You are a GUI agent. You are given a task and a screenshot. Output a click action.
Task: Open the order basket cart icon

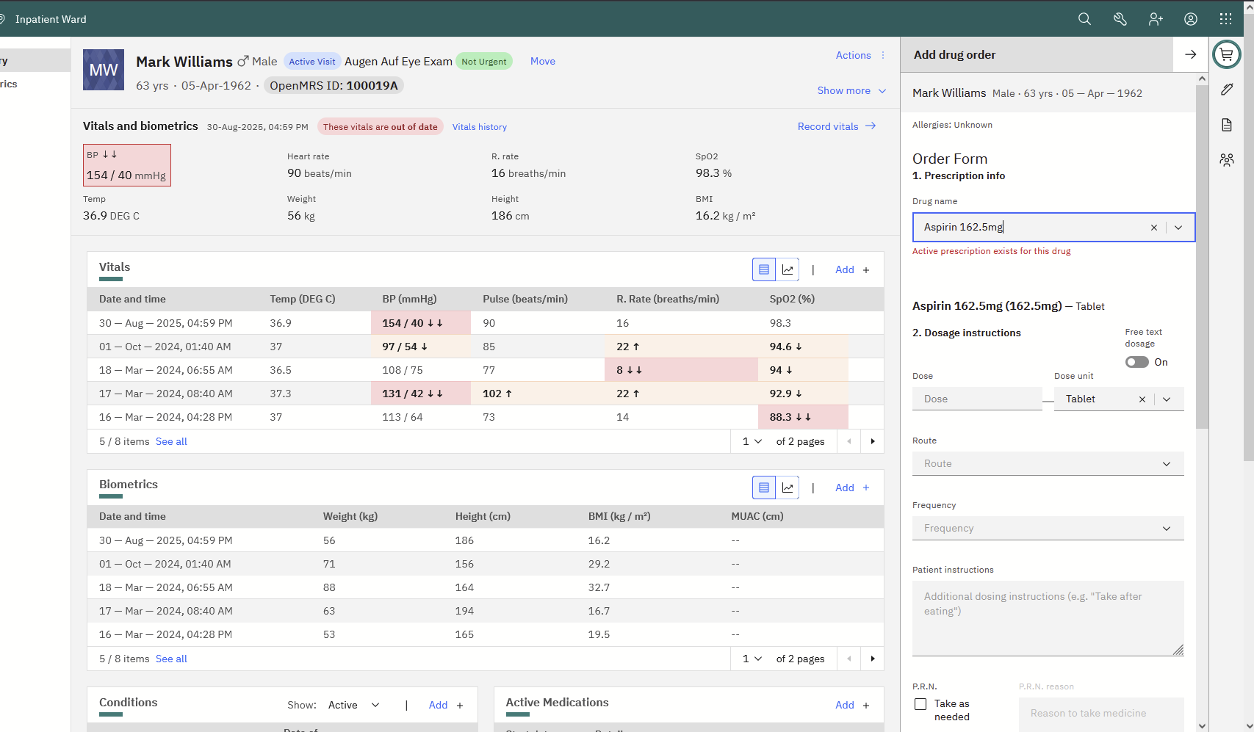pos(1226,54)
